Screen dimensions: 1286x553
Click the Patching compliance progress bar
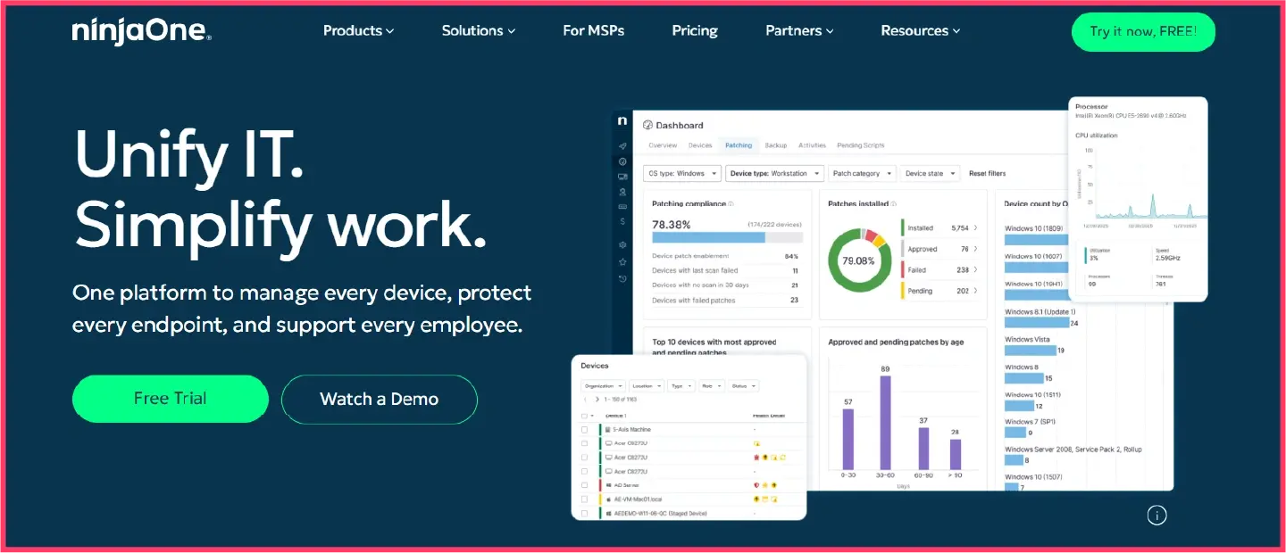click(728, 237)
